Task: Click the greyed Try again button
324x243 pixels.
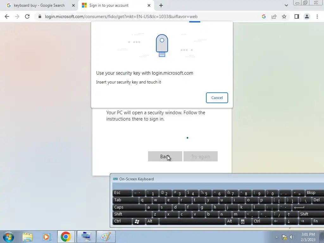Action: (x=200, y=156)
